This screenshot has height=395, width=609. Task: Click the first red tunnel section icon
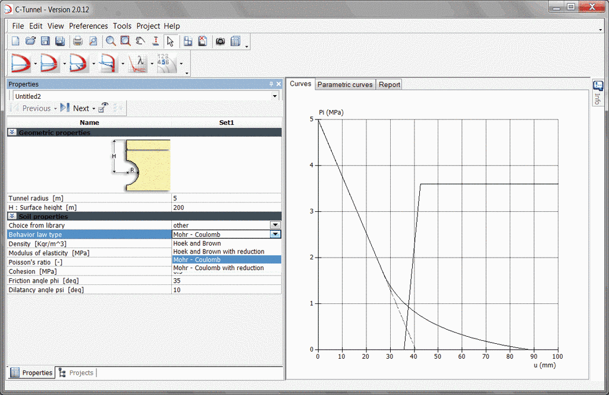21,63
